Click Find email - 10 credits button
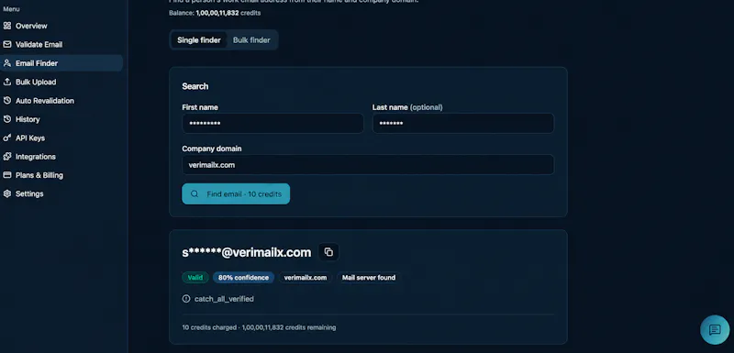Image resolution: width=734 pixels, height=353 pixels. (x=236, y=194)
